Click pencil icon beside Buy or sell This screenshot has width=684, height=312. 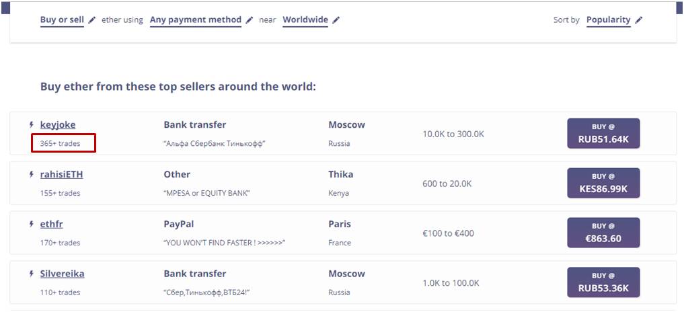click(91, 20)
